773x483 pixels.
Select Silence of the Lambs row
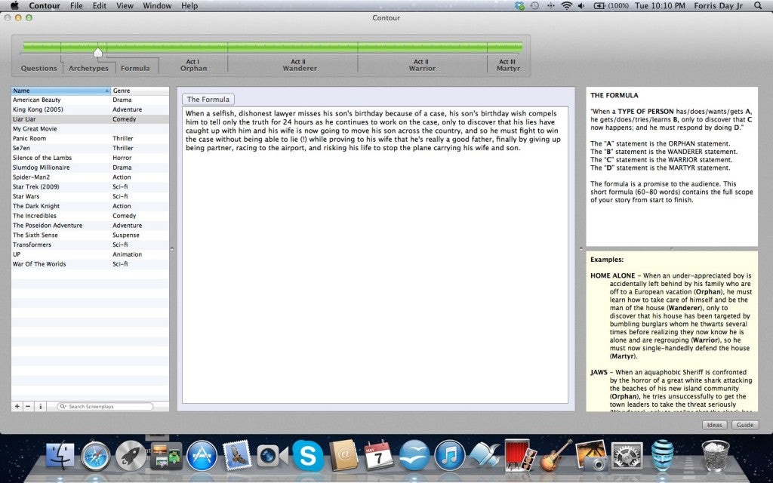pos(90,158)
